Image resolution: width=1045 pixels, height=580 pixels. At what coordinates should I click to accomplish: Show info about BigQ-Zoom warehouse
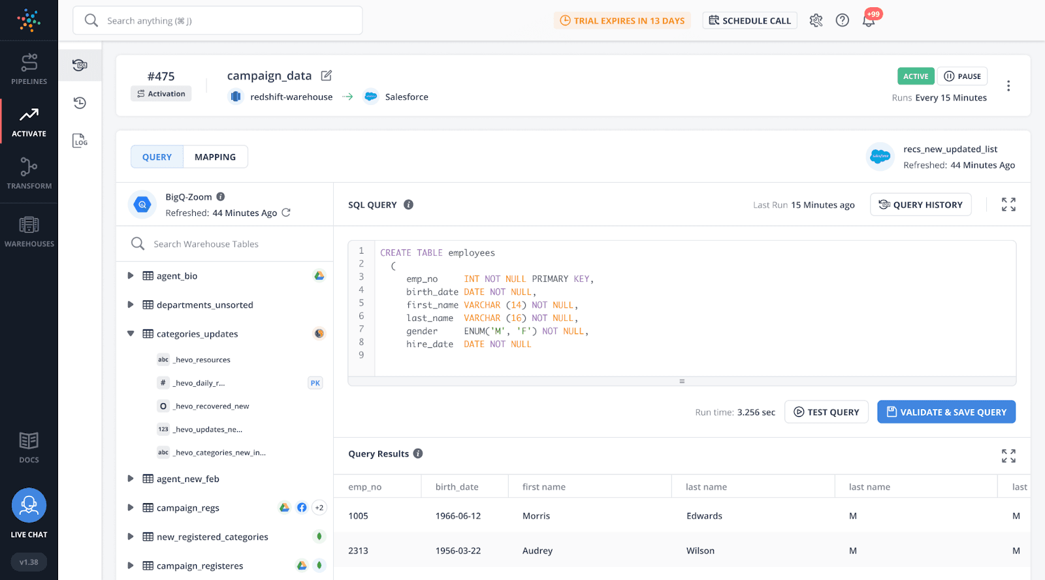[x=221, y=196]
